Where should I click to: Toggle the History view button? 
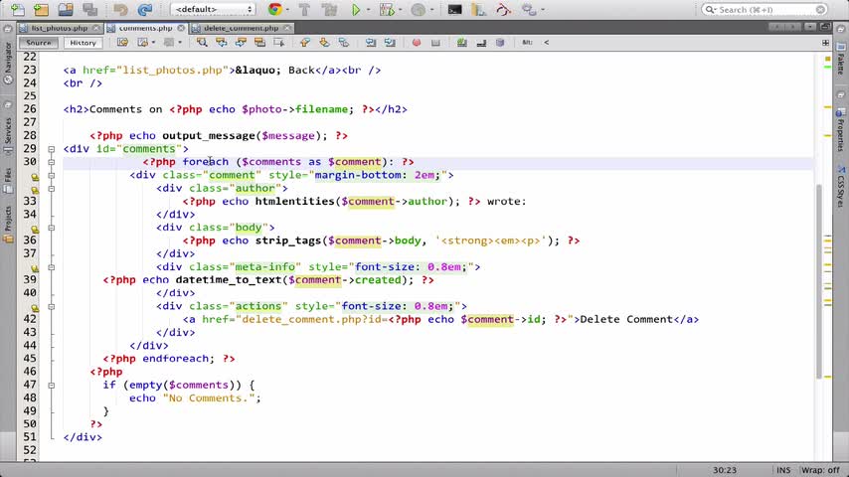(83, 42)
